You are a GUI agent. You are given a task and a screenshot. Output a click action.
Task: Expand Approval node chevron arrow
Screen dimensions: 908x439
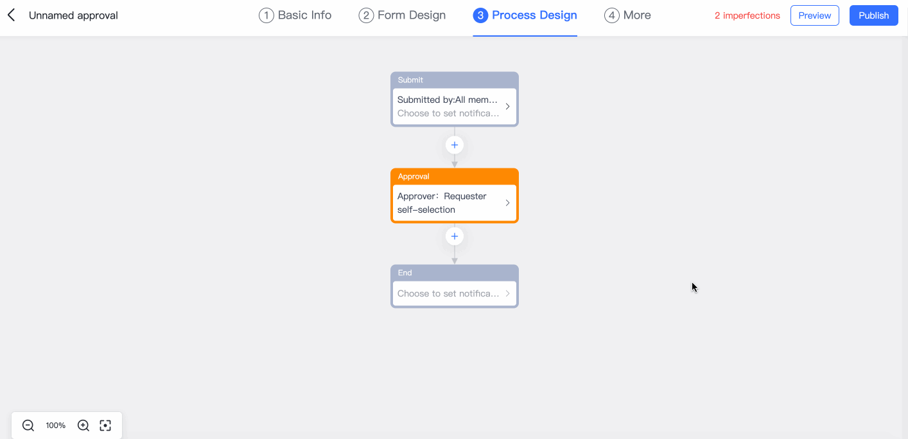coord(507,203)
